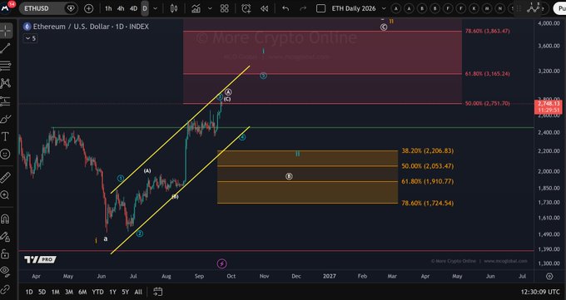Switch to the 1h interval
566x300 pixels.
(108, 8)
